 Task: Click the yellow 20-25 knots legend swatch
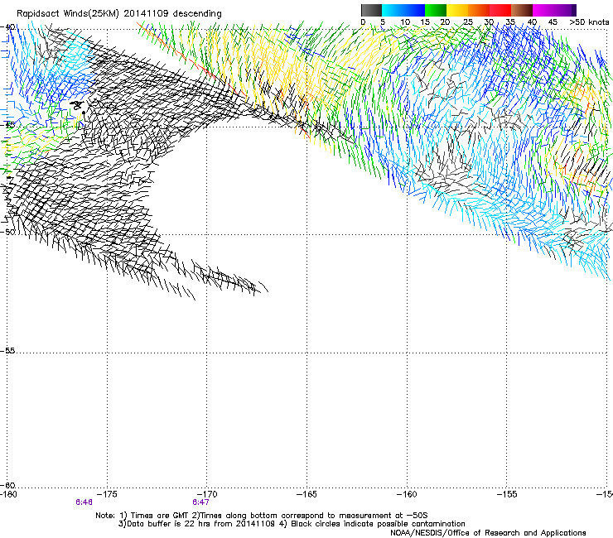click(457, 10)
